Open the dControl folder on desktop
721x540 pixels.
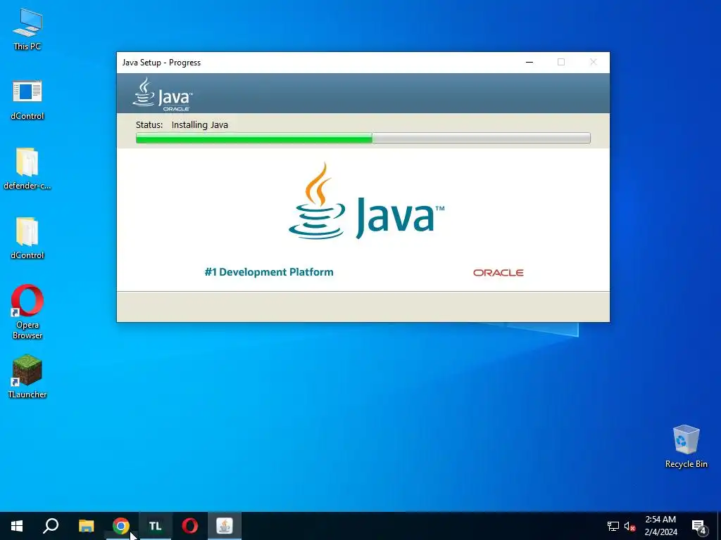coord(27,238)
